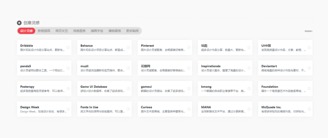This screenshot has width=328, height=138.
Task: Click the 创意灵感 section heading
Action: coord(32,23)
